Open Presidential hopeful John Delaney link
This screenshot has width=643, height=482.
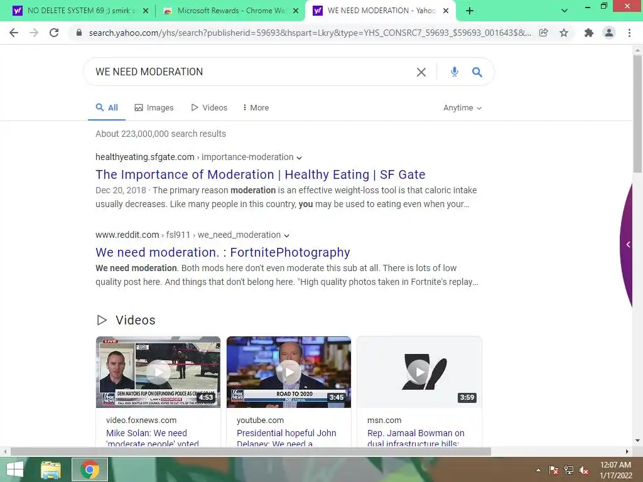(286, 438)
